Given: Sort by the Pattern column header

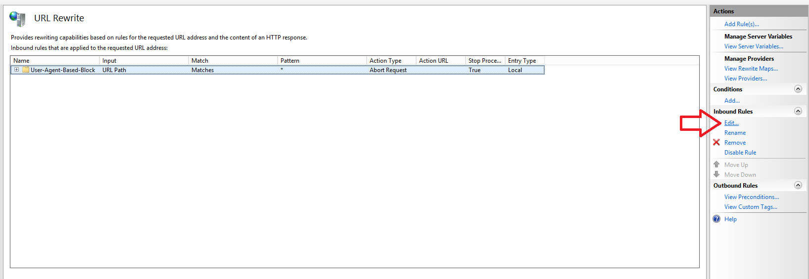Looking at the screenshot, I should 322,60.
